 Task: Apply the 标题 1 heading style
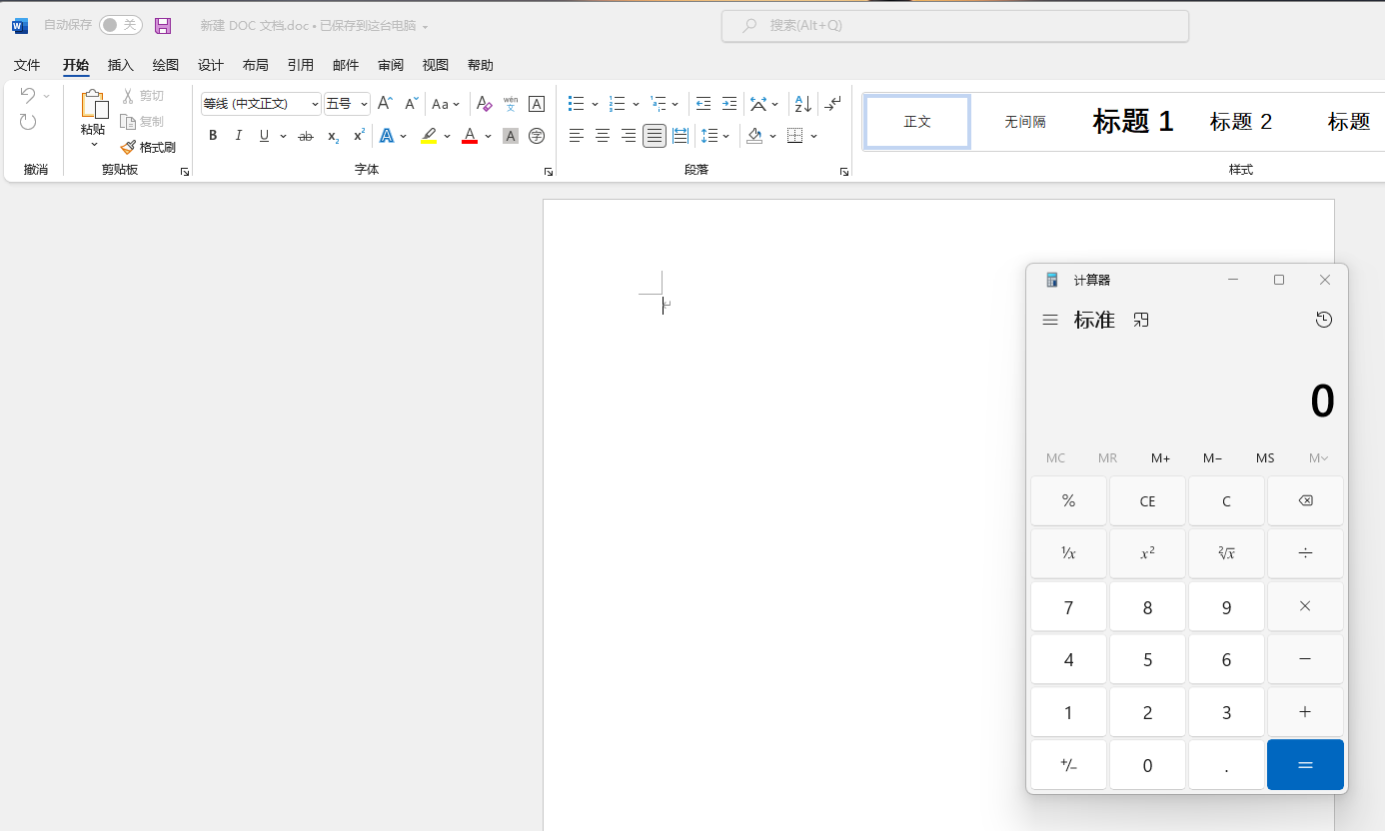coord(1132,122)
